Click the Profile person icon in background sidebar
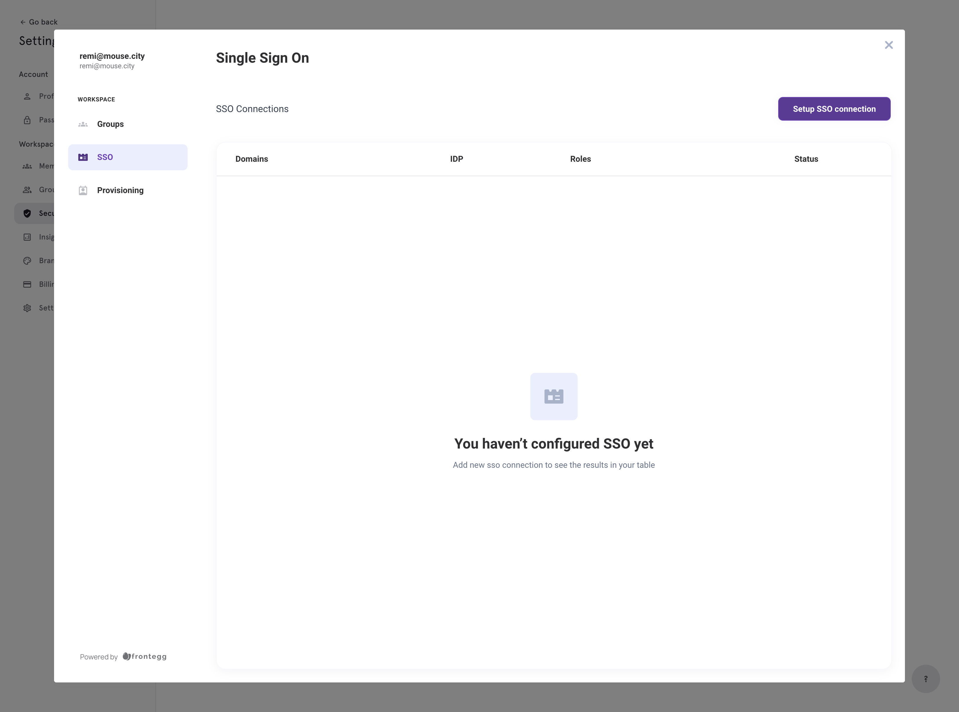The width and height of the screenshot is (959, 712). 27,96
